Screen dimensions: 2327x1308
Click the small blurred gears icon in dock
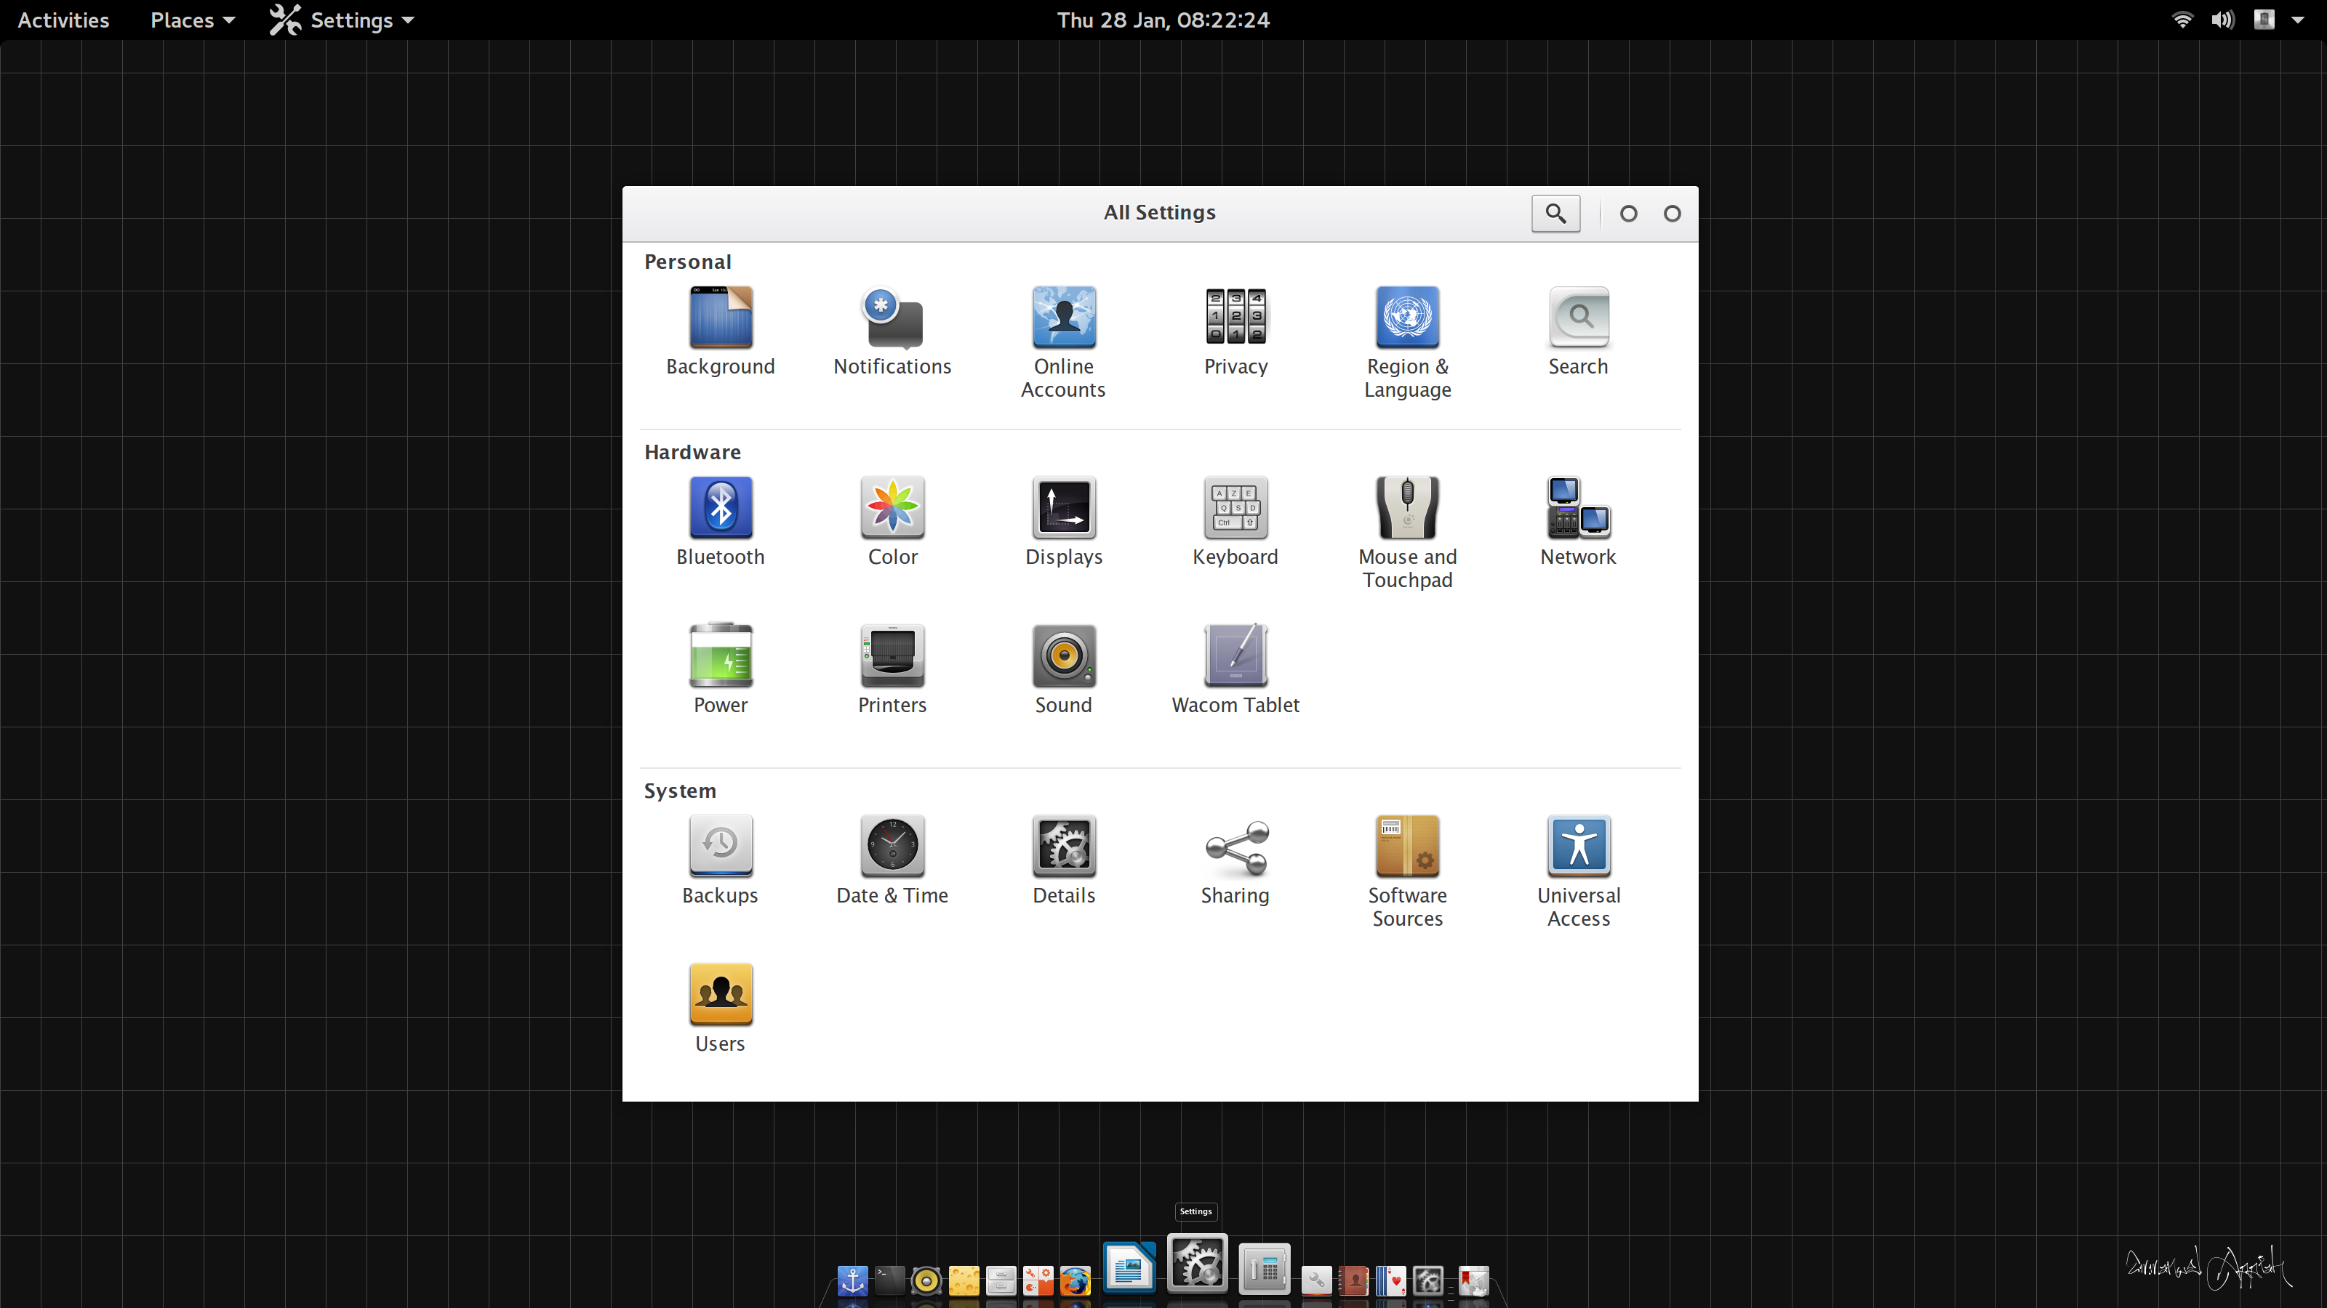coord(1427,1280)
